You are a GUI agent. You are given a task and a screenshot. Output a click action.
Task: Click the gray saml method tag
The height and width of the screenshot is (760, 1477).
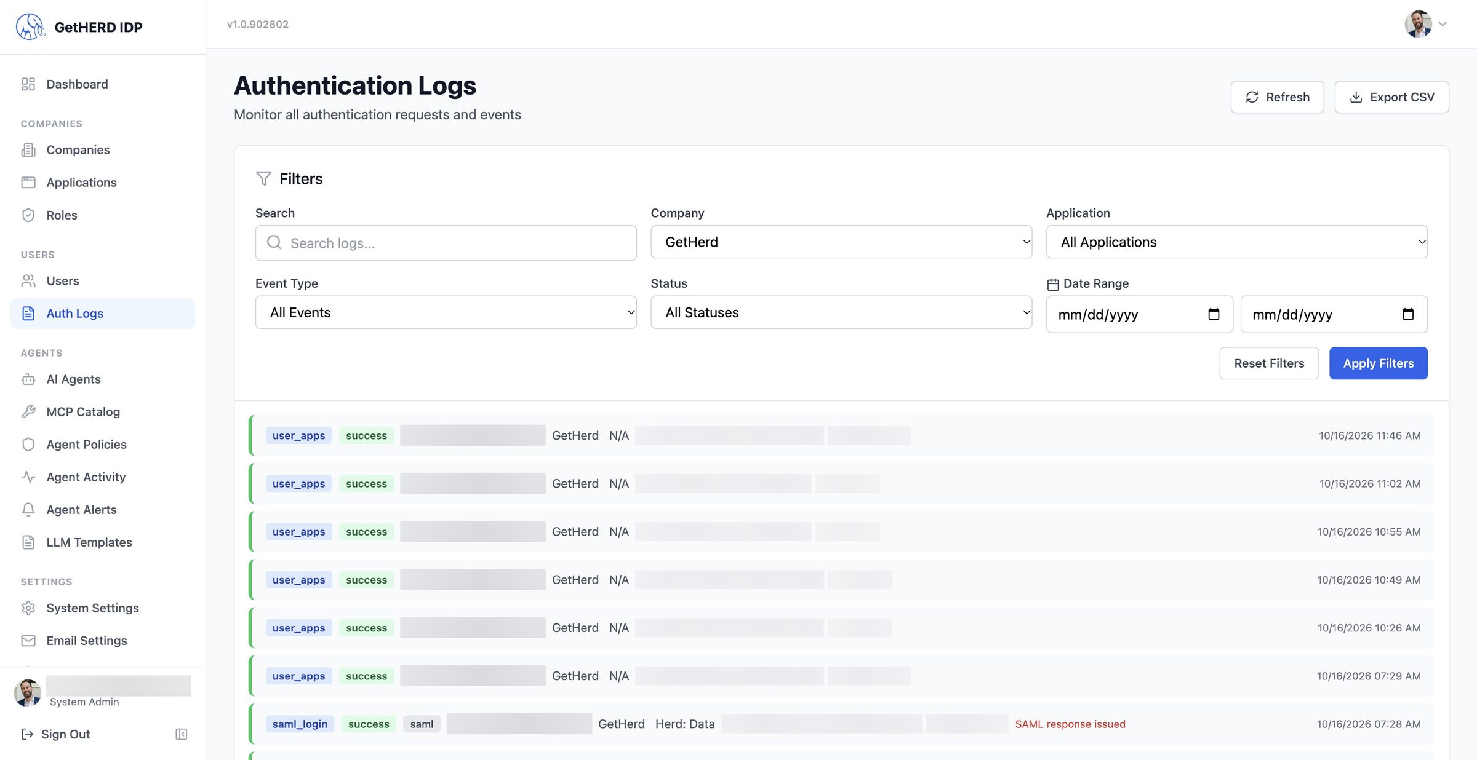tap(422, 724)
